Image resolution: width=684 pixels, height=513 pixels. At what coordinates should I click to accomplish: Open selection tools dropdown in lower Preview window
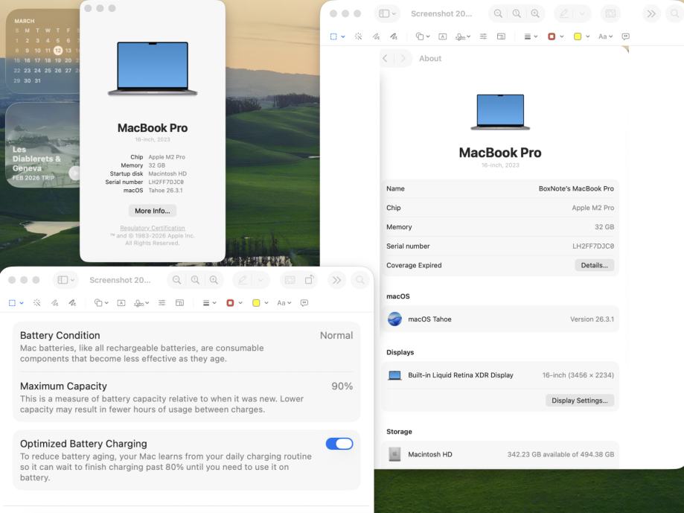16,303
